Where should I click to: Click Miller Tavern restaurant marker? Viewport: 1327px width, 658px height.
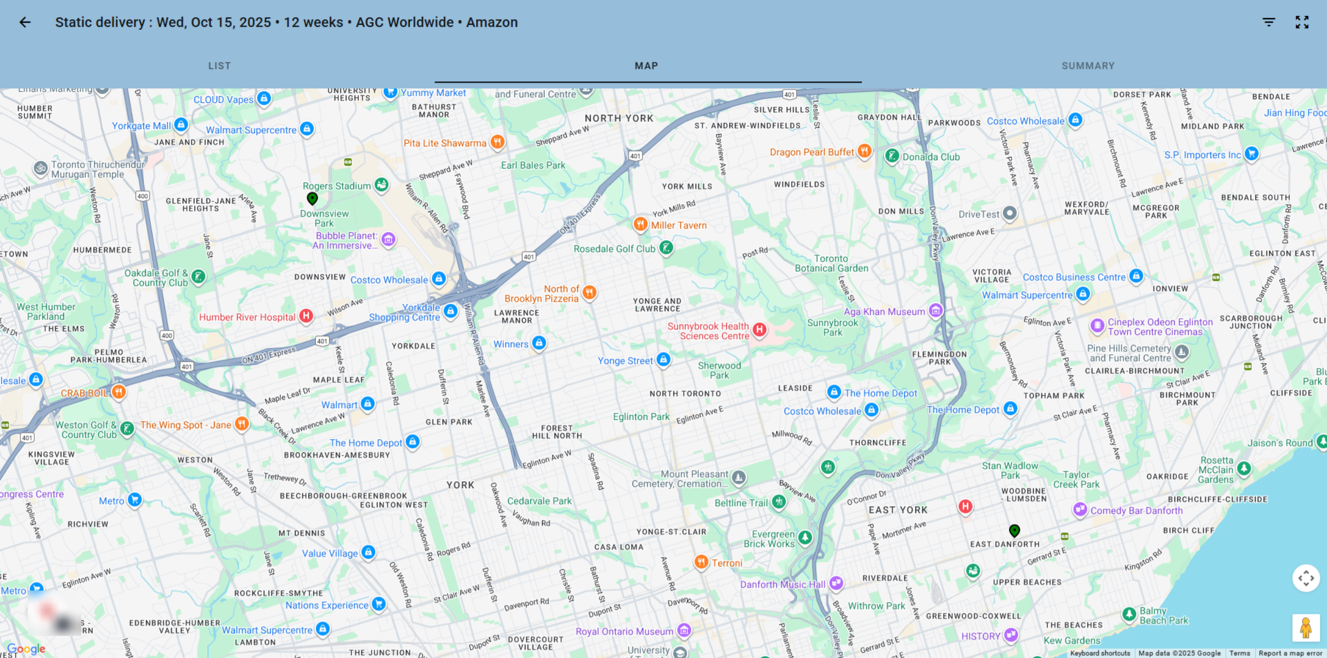coord(640,224)
